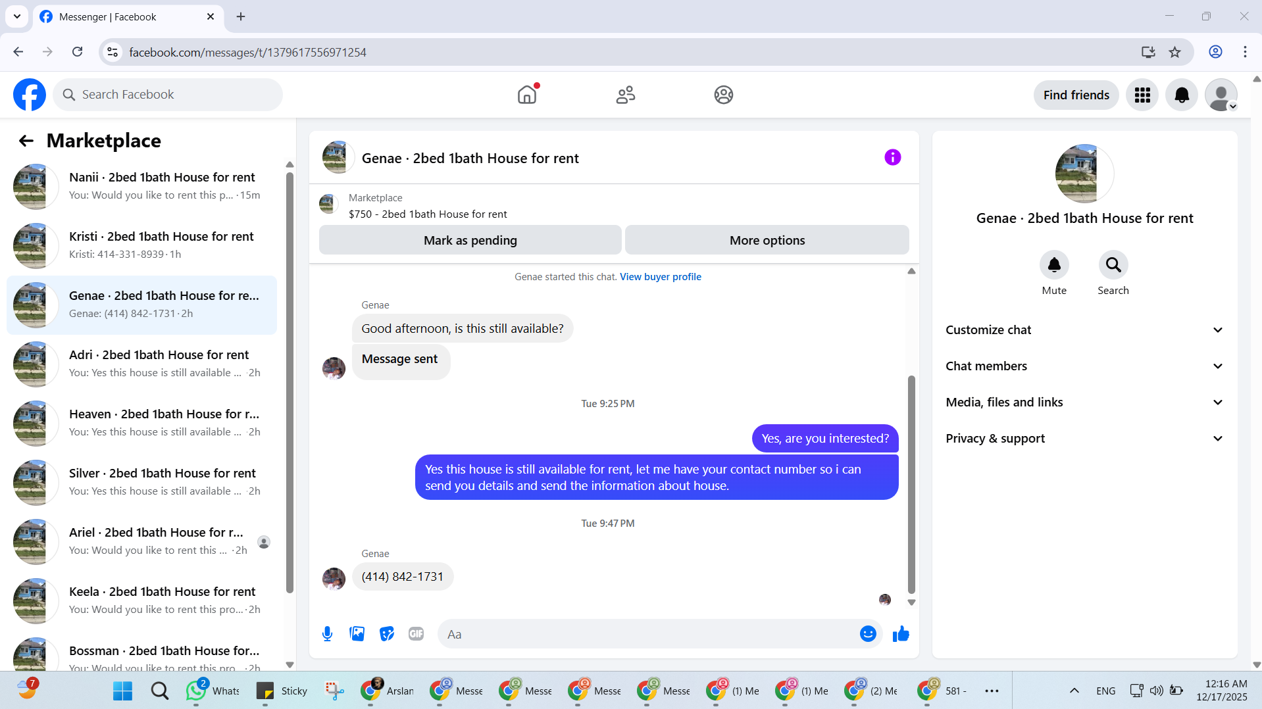1262x709 pixels.
Task: Open WhatsApp from the taskbar
Action: tap(213, 691)
